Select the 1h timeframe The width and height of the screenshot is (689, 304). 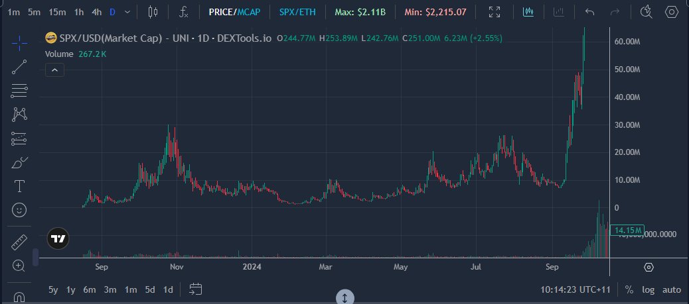coord(78,12)
